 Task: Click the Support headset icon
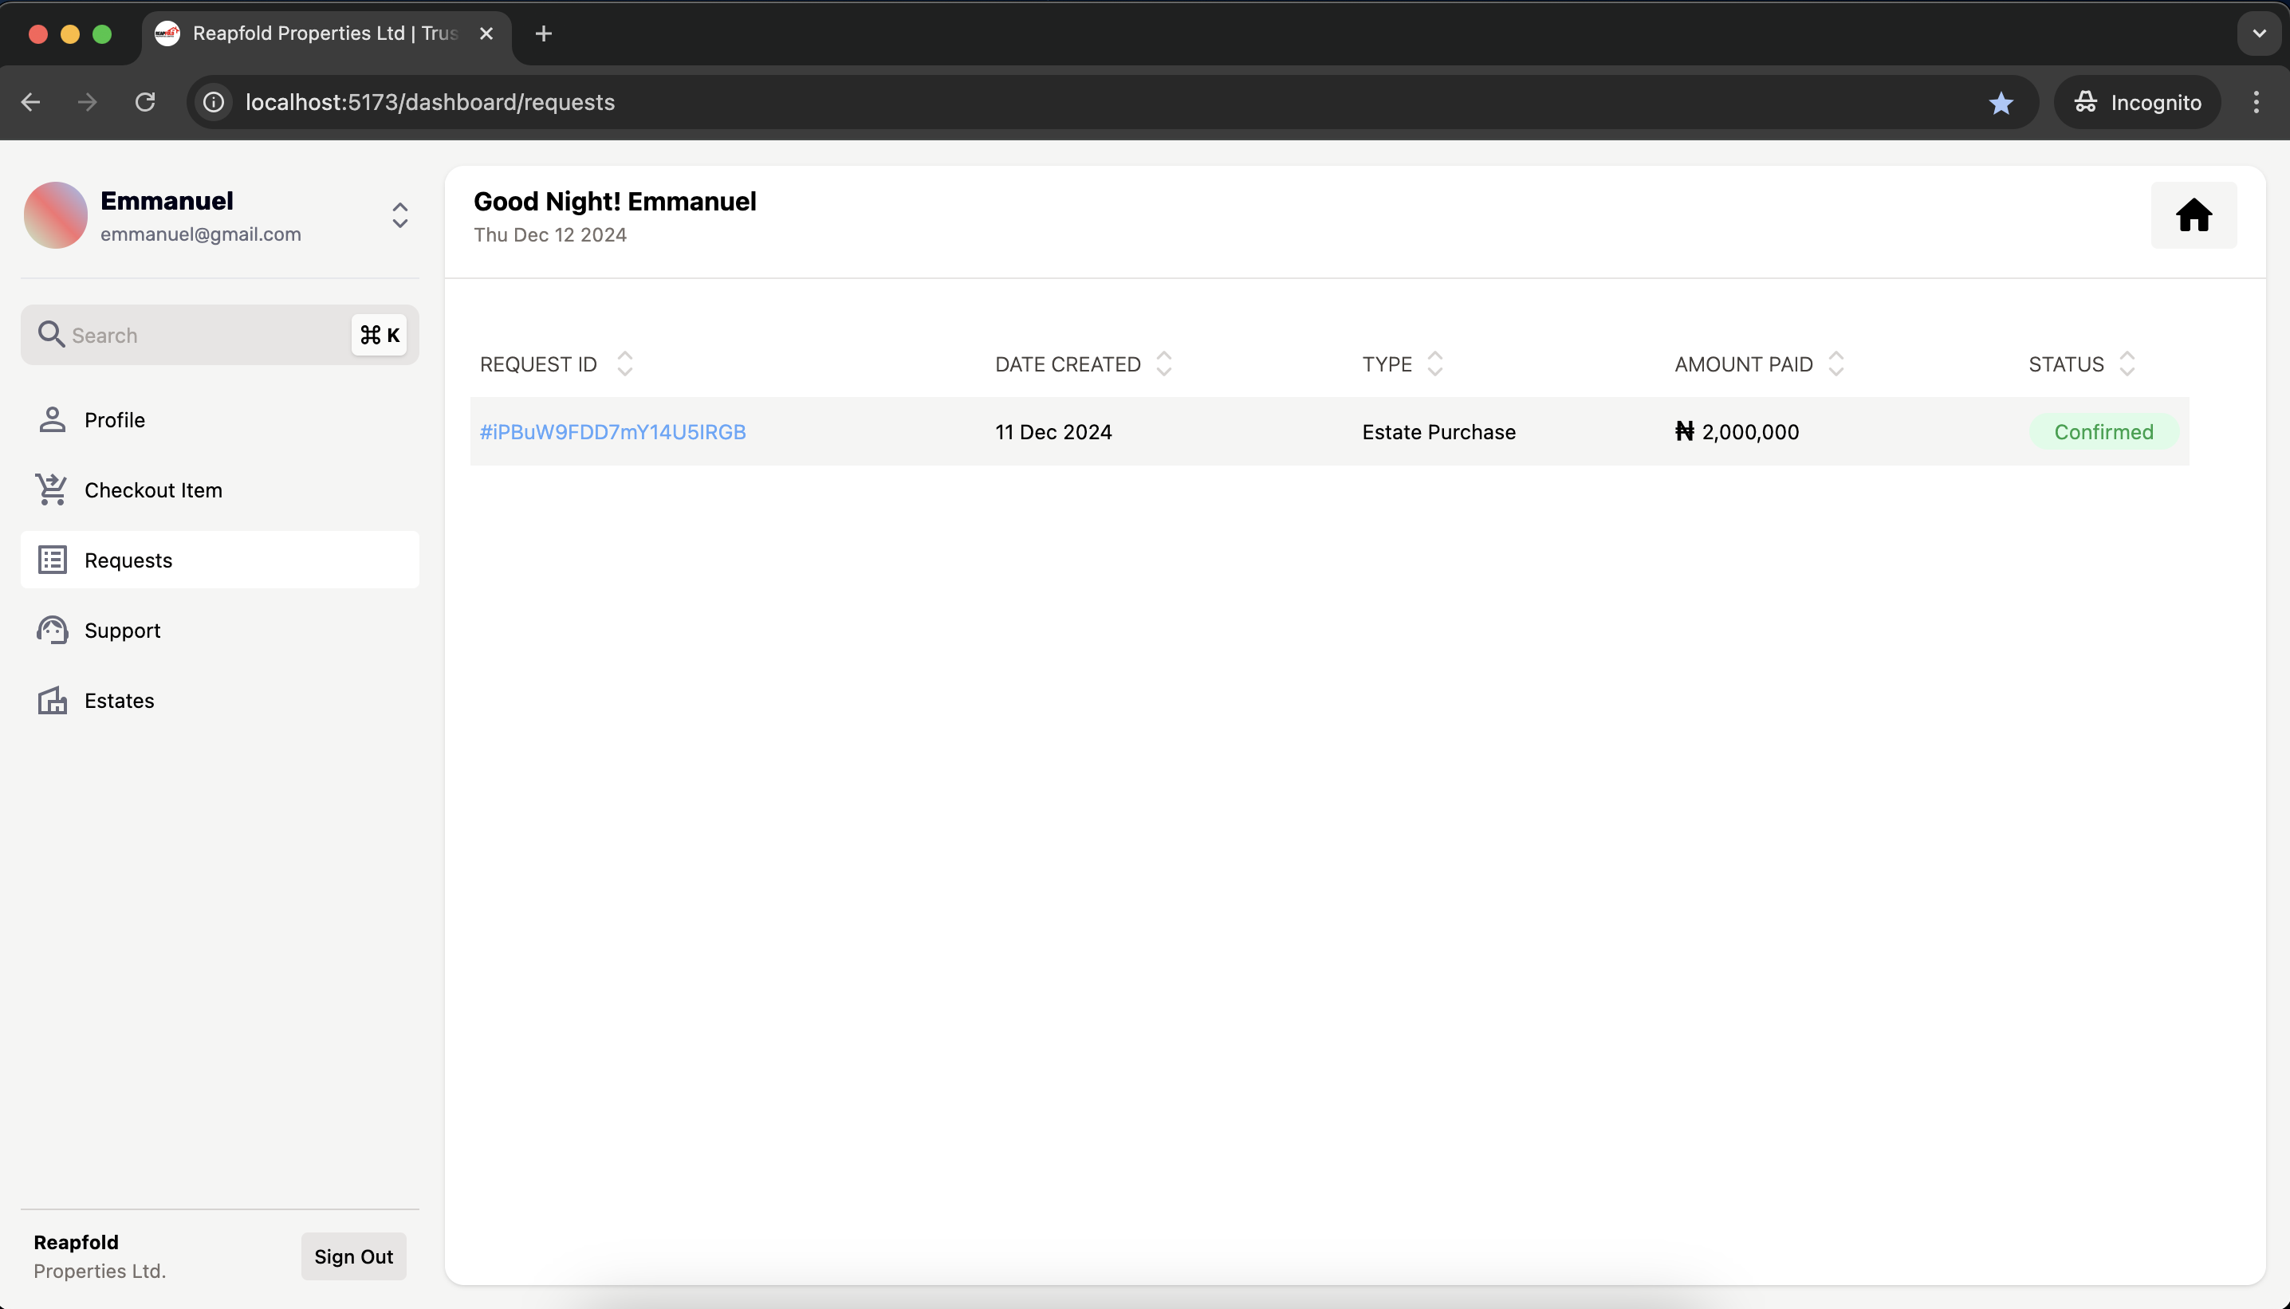click(52, 631)
